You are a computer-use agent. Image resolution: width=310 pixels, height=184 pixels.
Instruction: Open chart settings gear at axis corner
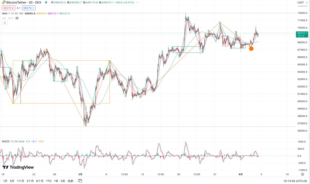(302, 174)
